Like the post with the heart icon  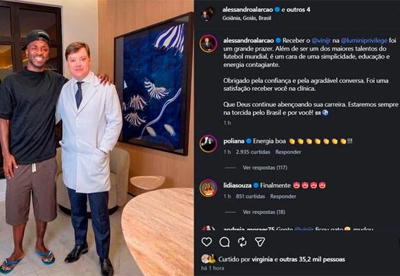click(x=206, y=241)
